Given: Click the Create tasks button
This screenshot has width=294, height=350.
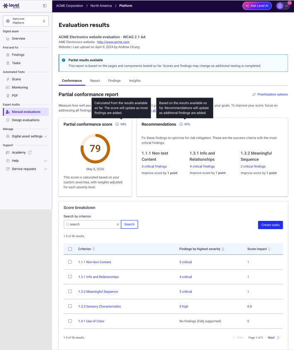Looking at the screenshot, I should [x=270, y=225].
